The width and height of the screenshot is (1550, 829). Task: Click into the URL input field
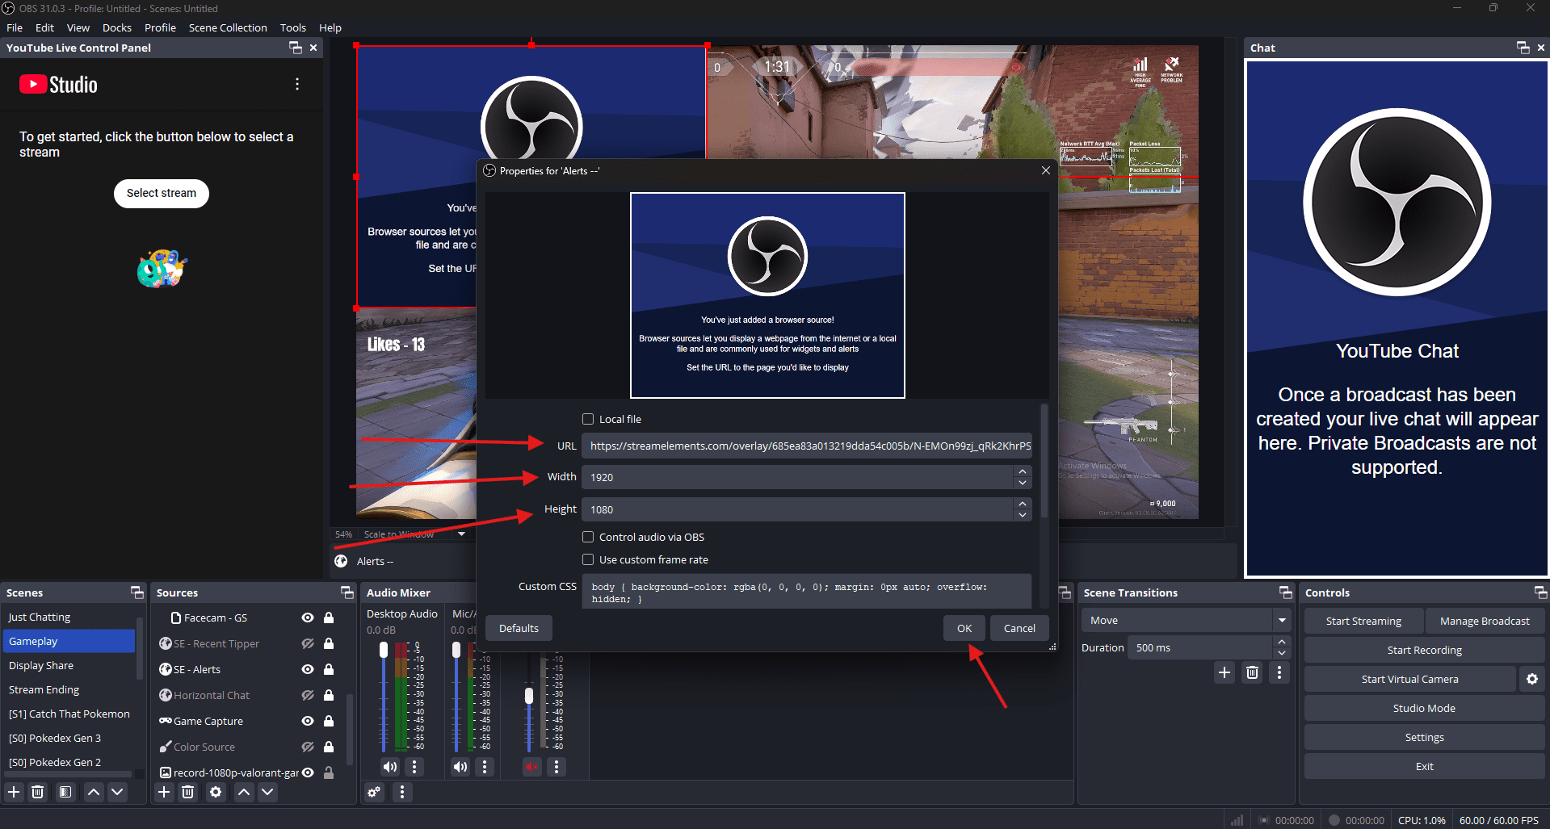coord(808,446)
